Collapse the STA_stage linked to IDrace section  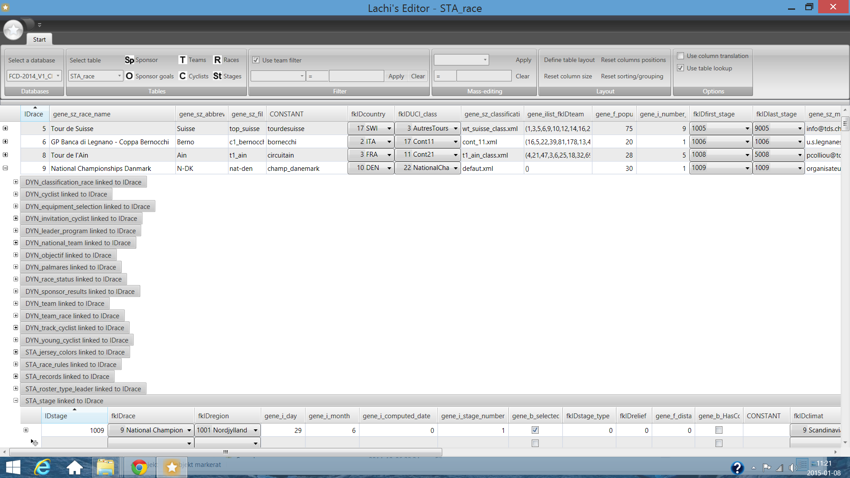[x=15, y=401]
